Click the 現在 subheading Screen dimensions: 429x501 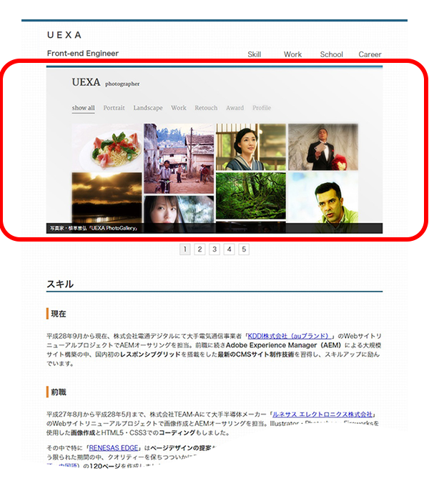point(59,314)
